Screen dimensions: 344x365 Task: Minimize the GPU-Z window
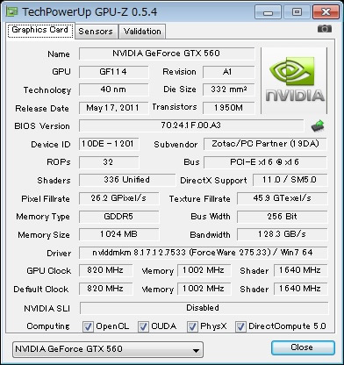click(268, 12)
